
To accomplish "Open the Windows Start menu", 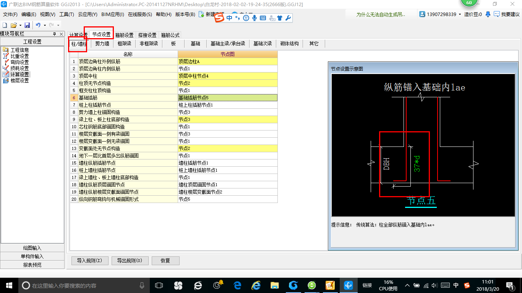I will point(9,285).
